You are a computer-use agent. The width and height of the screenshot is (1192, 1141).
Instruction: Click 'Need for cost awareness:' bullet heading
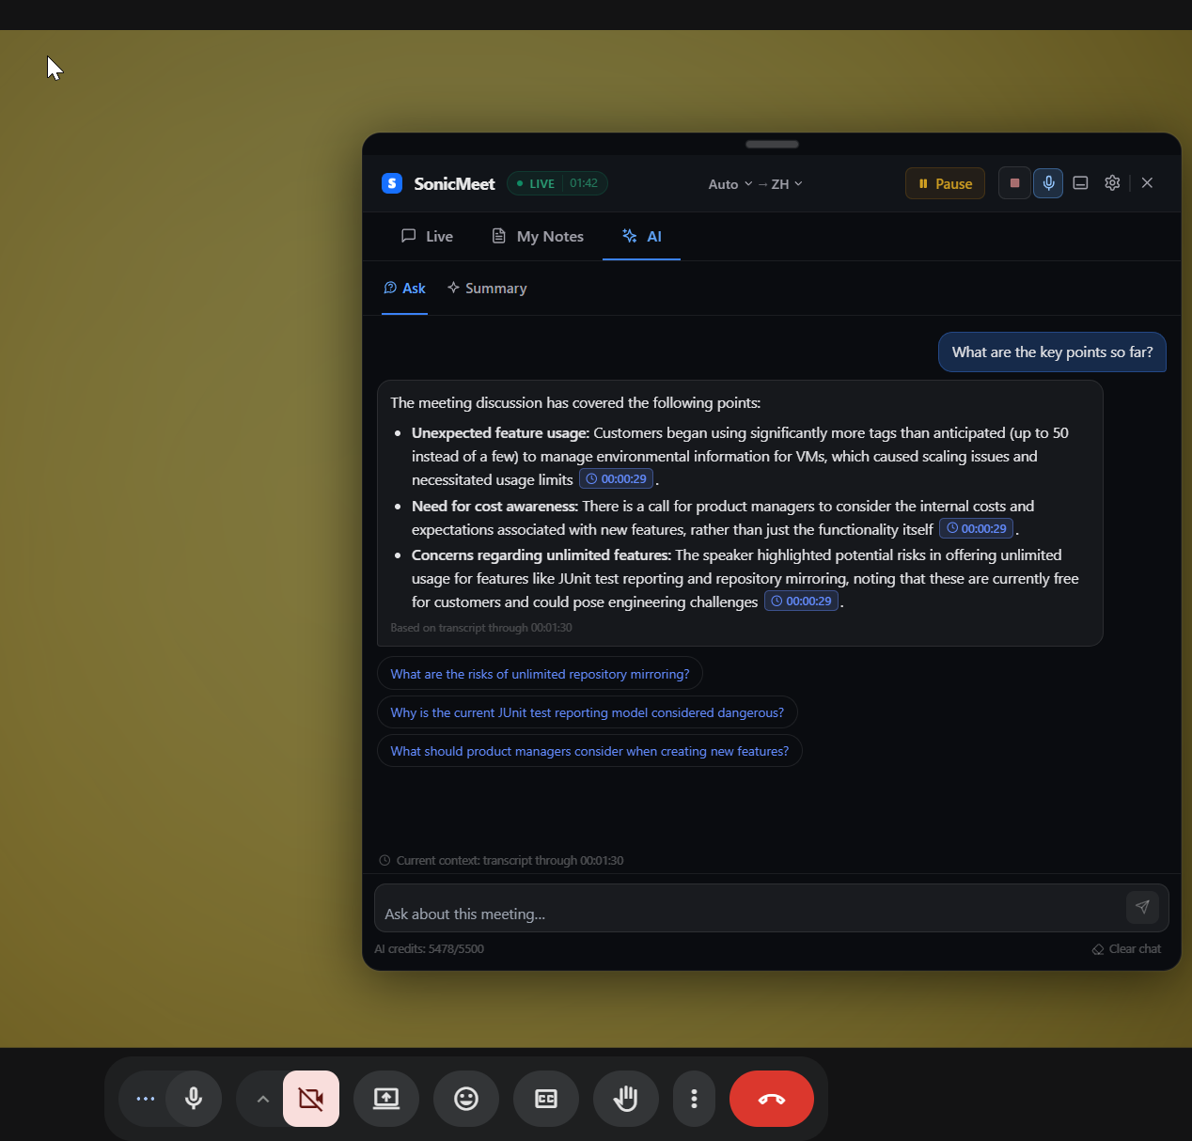point(494,507)
